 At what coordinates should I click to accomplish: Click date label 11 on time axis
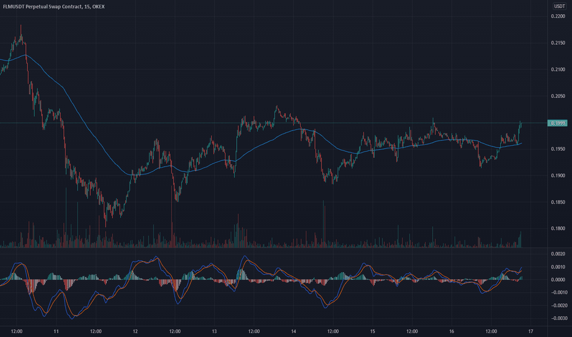tap(56, 331)
